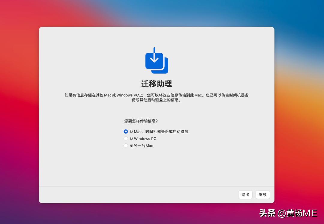Click the label text 至另一台 Mac
The width and height of the screenshot is (324, 224).
pos(141,146)
